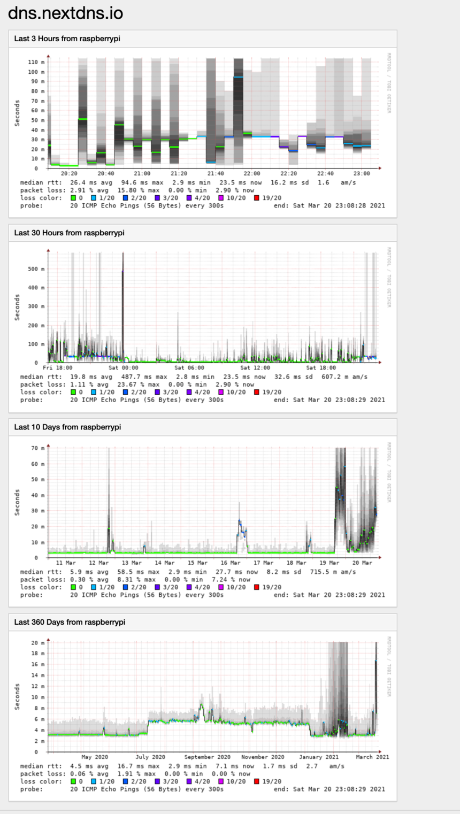The height and width of the screenshot is (814, 460).
Task: Click the 19/20 red swatch in 10 Days legend
Action: 257,587
